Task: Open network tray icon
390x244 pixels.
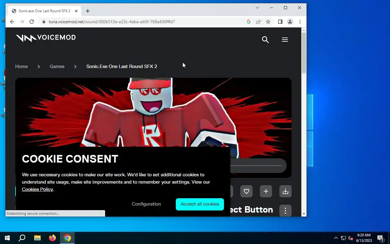Action: coord(343,238)
